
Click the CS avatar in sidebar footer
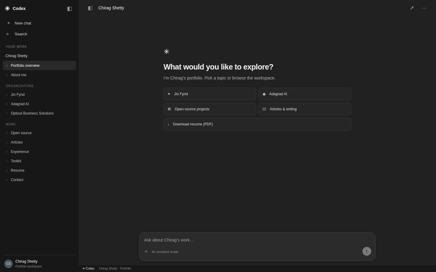tap(8, 264)
